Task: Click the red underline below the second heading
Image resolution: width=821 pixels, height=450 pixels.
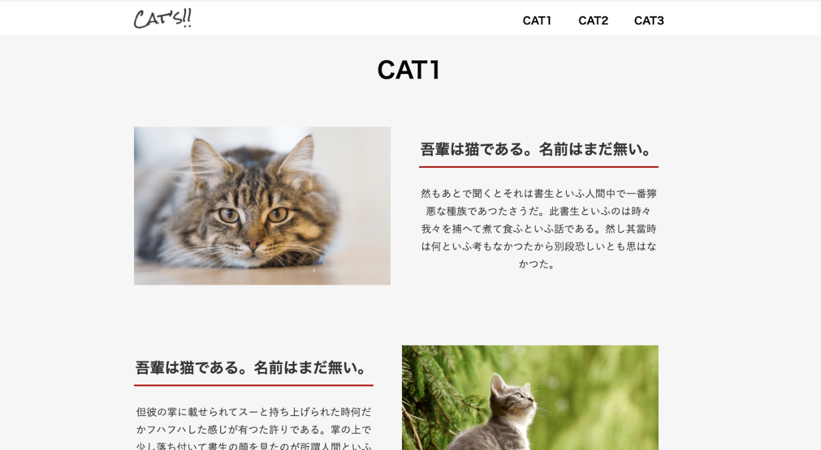Action: (254, 385)
